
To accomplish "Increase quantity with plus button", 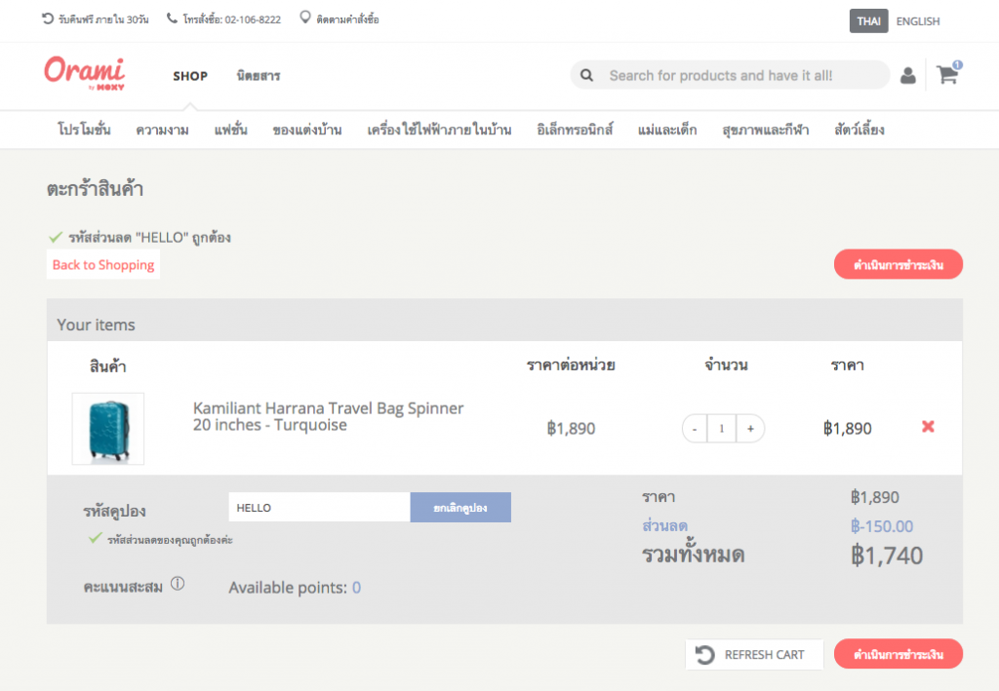I will [749, 428].
